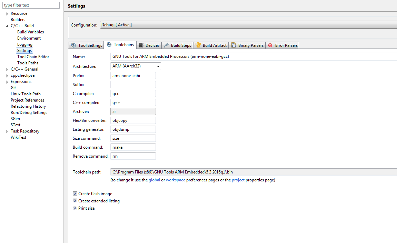Open the Architecture dropdown
The image size is (397, 243).
pos(136,66)
